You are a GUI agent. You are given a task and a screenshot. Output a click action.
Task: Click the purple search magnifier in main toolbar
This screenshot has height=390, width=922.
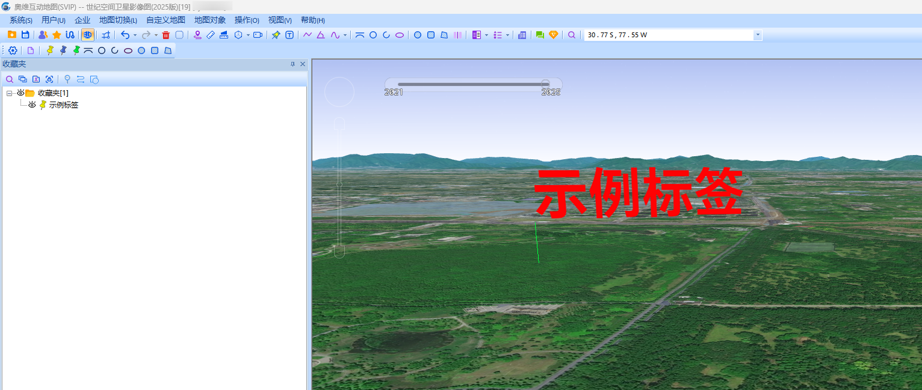(x=572, y=35)
